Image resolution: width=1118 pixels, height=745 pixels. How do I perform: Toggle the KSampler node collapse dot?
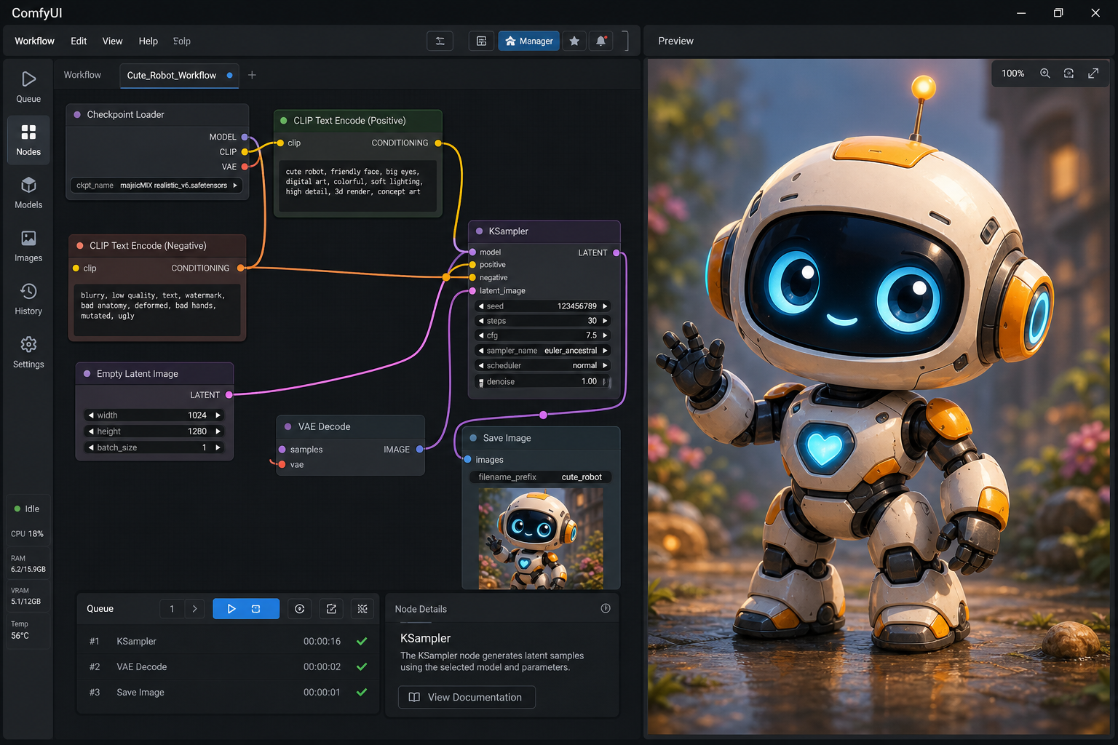click(x=479, y=231)
